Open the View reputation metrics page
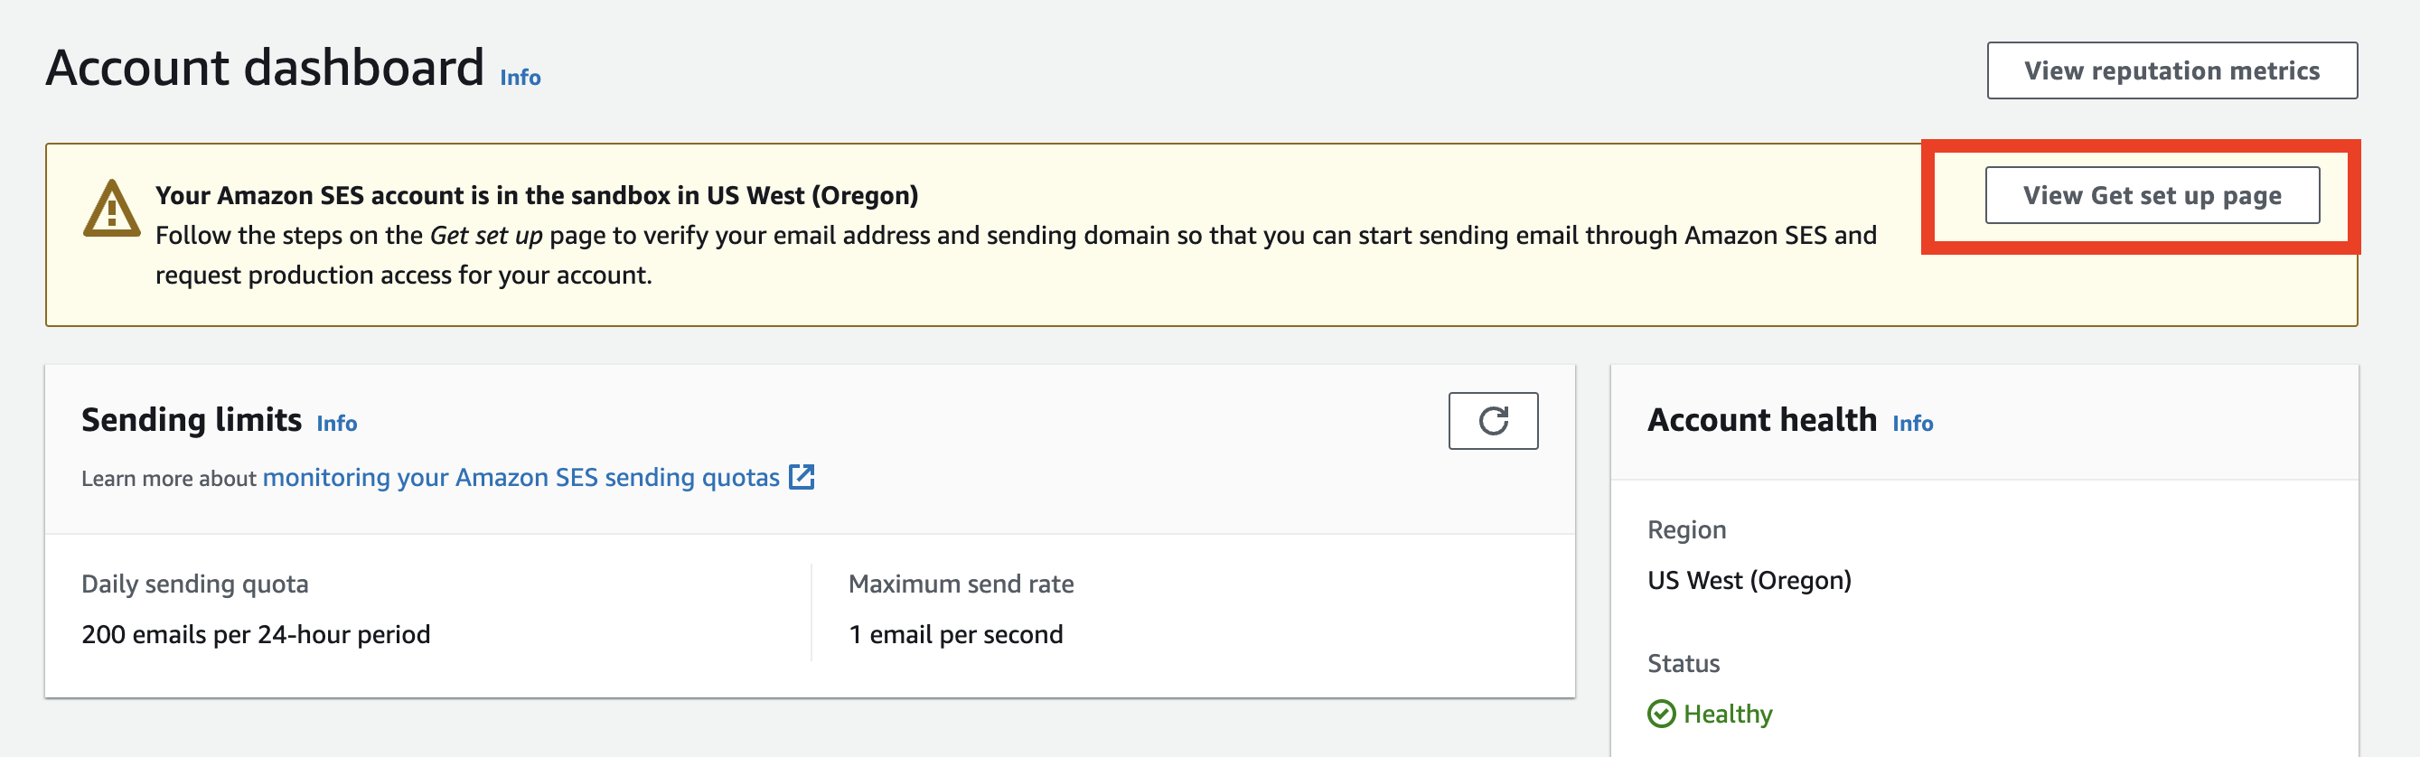Image resolution: width=2420 pixels, height=757 pixels. tap(2171, 70)
